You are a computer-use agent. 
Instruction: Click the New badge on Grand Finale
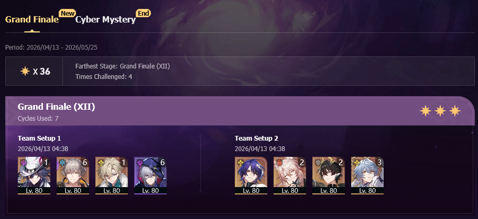pos(68,13)
